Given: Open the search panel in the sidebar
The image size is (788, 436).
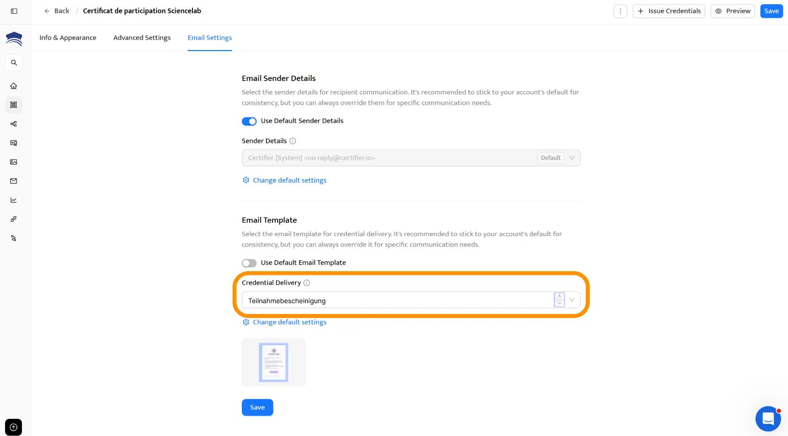Looking at the screenshot, I should pos(14,62).
